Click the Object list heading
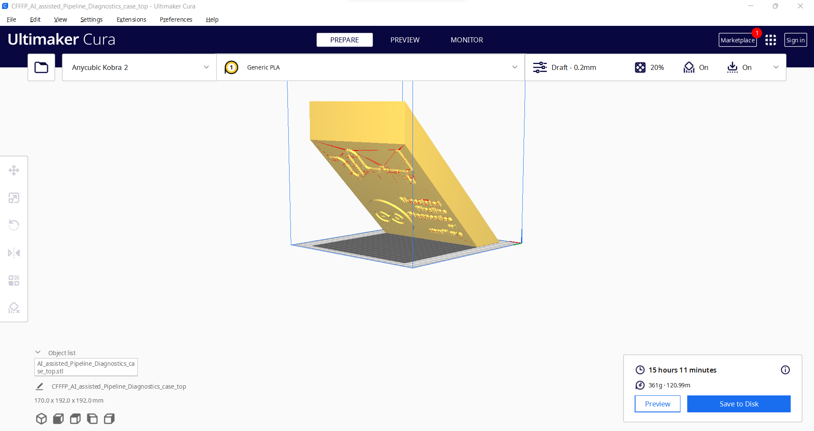This screenshot has height=431, width=814. coord(62,353)
